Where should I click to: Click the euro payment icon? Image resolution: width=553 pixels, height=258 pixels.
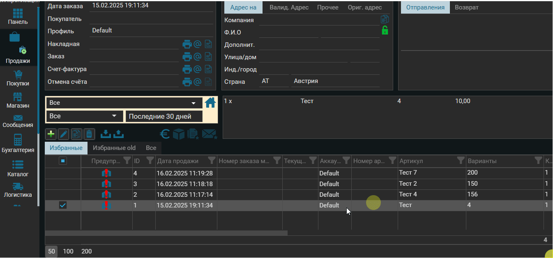pyautogui.click(x=165, y=134)
